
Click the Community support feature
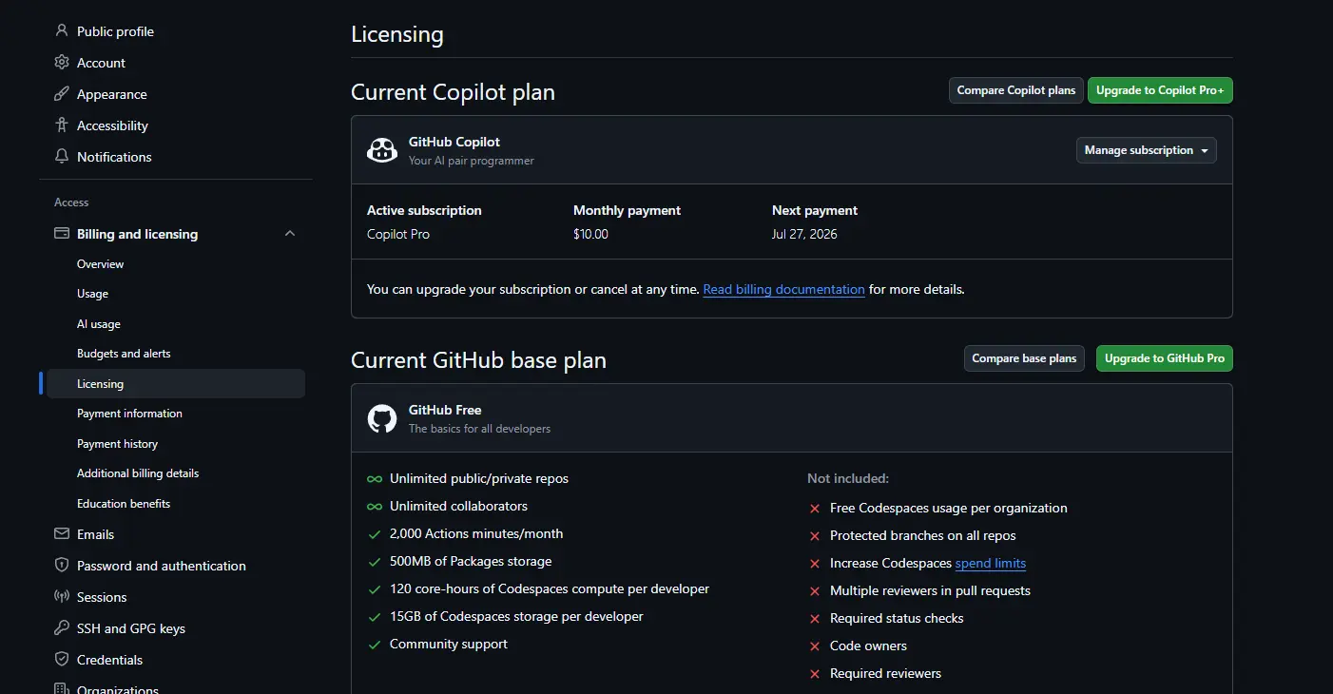[449, 644]
